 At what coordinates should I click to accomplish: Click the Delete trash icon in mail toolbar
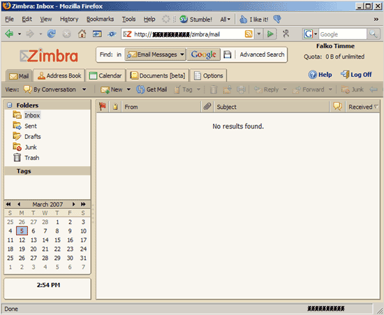pos(214,89)
